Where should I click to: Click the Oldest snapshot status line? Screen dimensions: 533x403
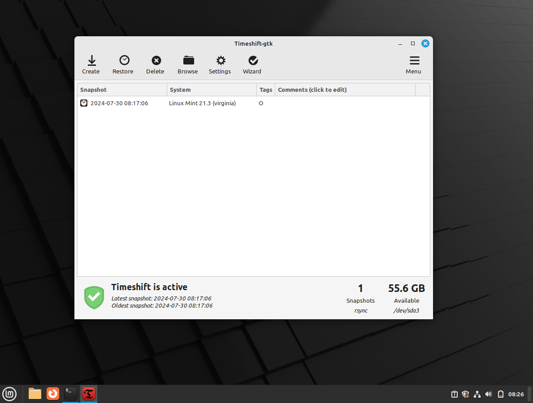coord(162,305)
